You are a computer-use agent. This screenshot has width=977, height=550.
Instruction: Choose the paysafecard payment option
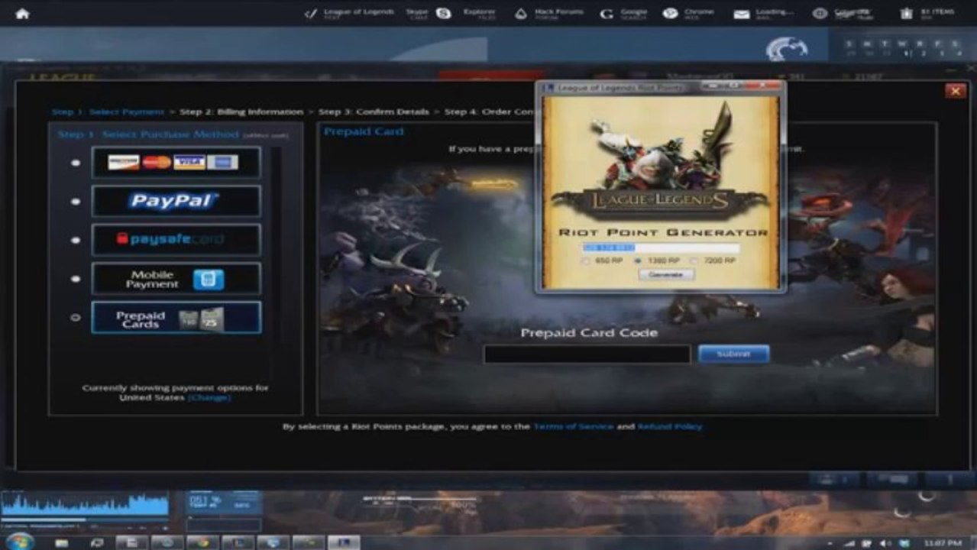coord(176,240)
